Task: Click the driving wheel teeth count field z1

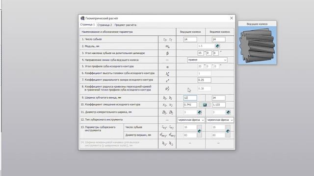Action: point(190,40)
